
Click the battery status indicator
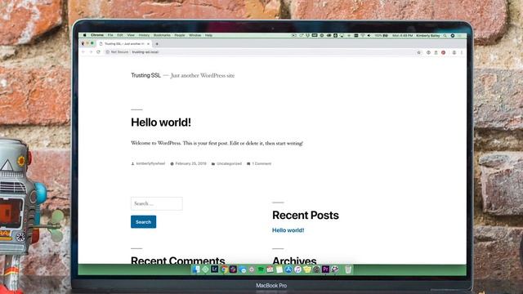click(382, 35)
